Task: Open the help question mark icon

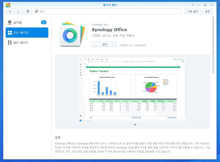Action: pyautogui.click(x=192, y=5)
